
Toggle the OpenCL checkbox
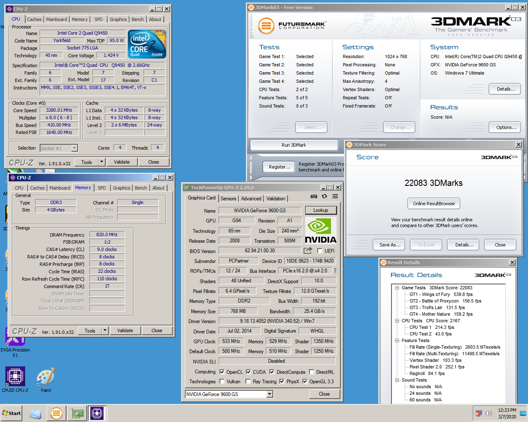222,372
